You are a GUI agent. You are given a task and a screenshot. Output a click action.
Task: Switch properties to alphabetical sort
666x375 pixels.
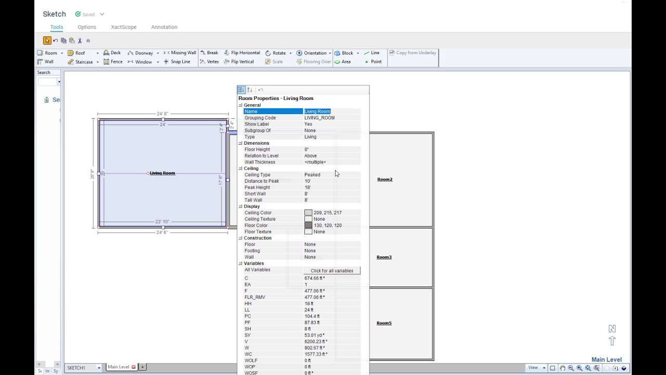[x=249, y=90]
